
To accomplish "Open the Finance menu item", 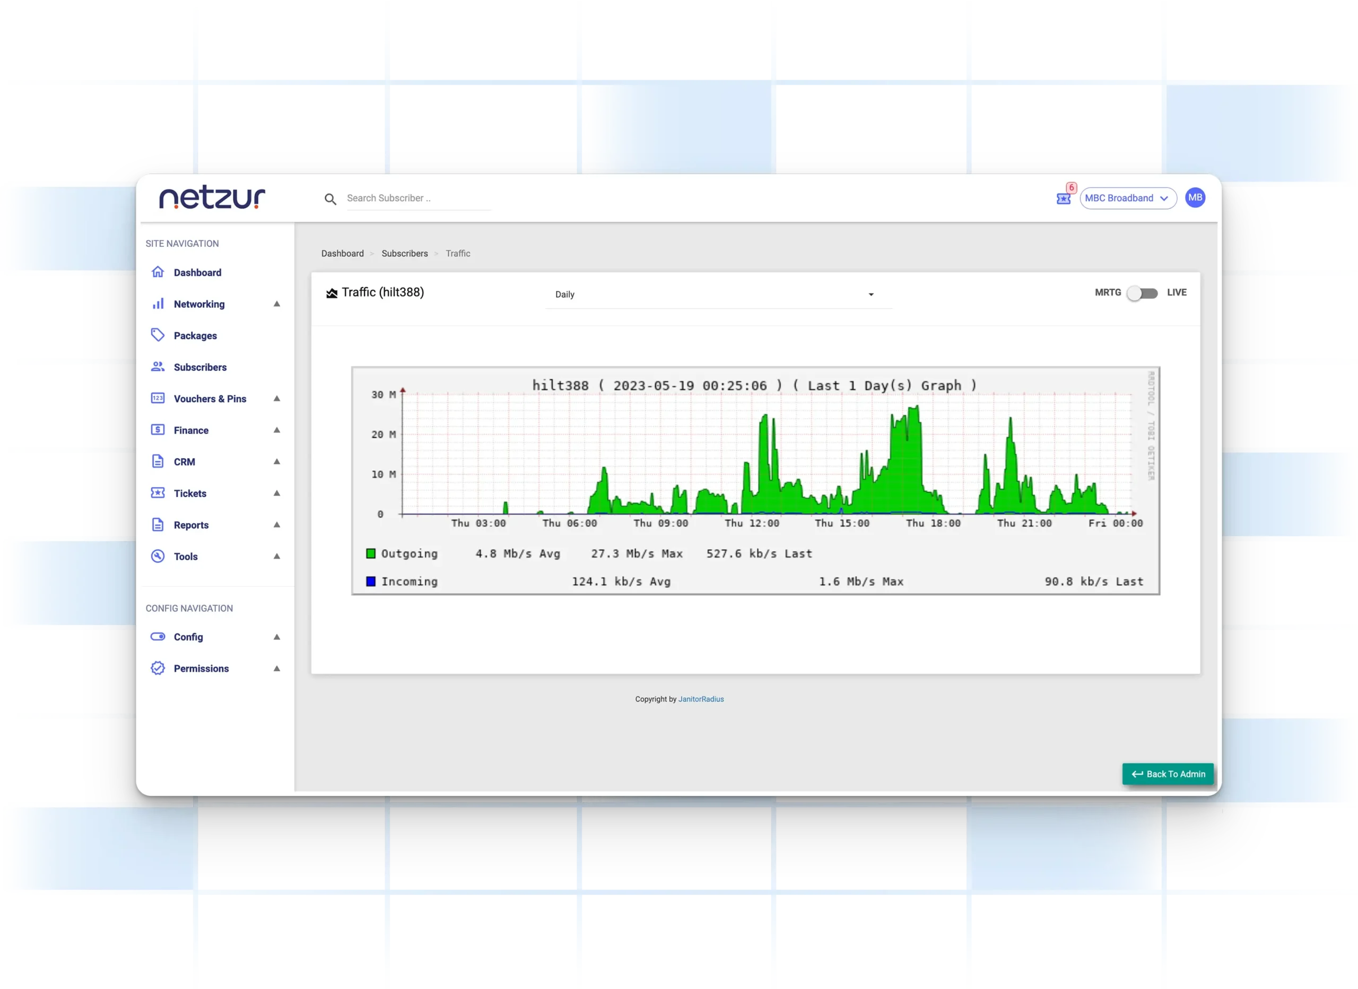I will pyautogui.click(x=191, y=430).
